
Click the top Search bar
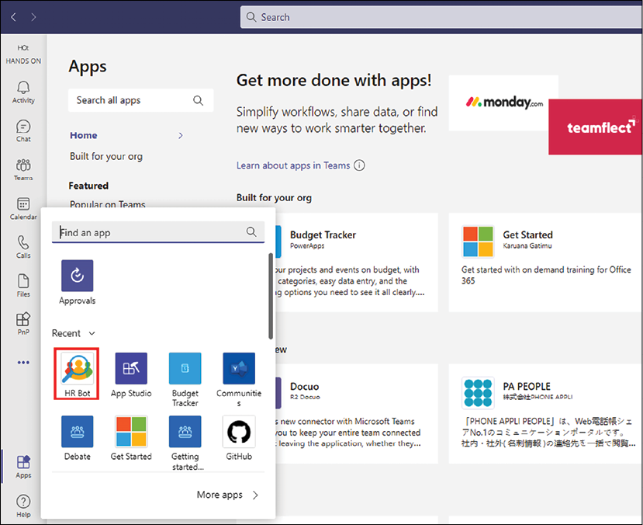point(441,17)
